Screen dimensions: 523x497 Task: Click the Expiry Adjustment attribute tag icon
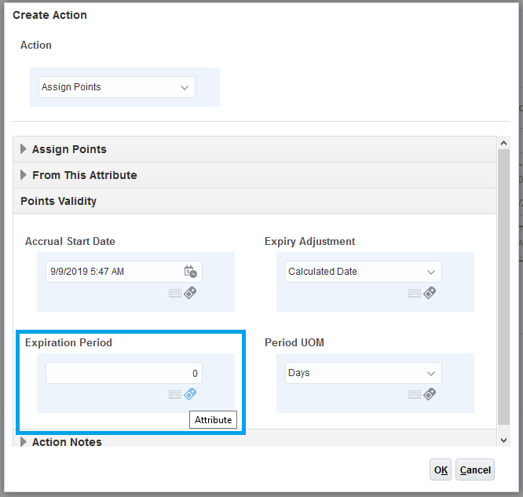(x=430, y=293)
